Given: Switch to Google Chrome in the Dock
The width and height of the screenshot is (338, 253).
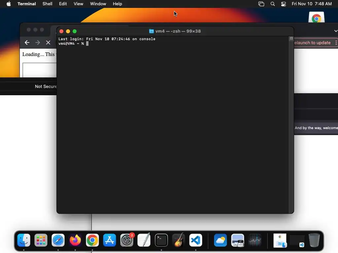Looking at the screenshot, I should point(92,240).
